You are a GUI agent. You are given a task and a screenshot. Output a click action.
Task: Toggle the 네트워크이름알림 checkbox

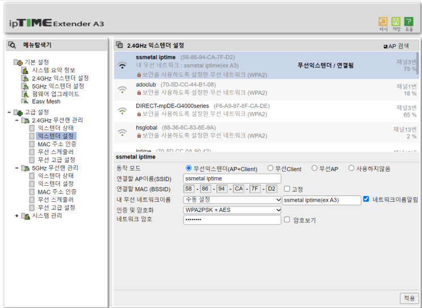coord(366,199)
